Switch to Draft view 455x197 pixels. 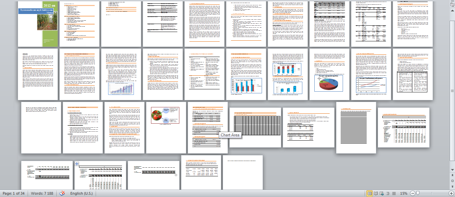[394, 193]
